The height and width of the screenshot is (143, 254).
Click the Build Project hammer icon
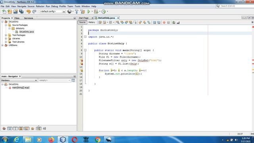(x=77, y=12)
